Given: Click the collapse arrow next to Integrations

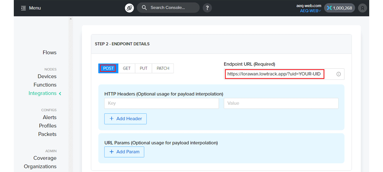Looking at the screenshot, I should point(60,93).
